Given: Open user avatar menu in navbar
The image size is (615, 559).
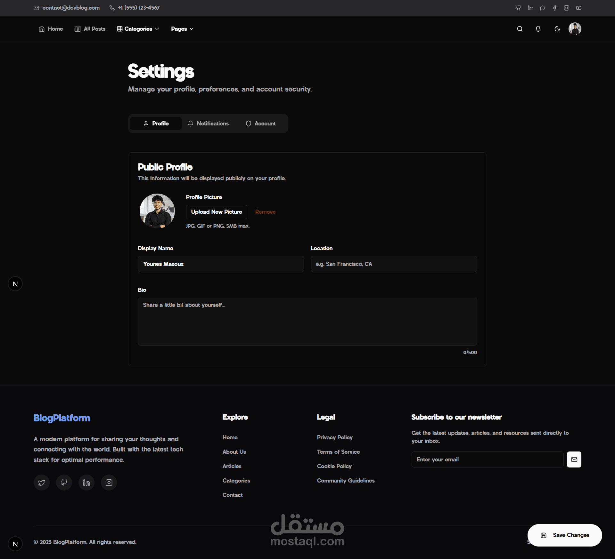Looking at the screenshot, I should click(x=575, y=29).
